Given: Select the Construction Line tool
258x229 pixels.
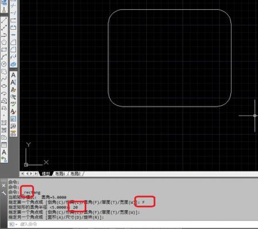Looking at the screenshot, I should (x=4, y=27).
